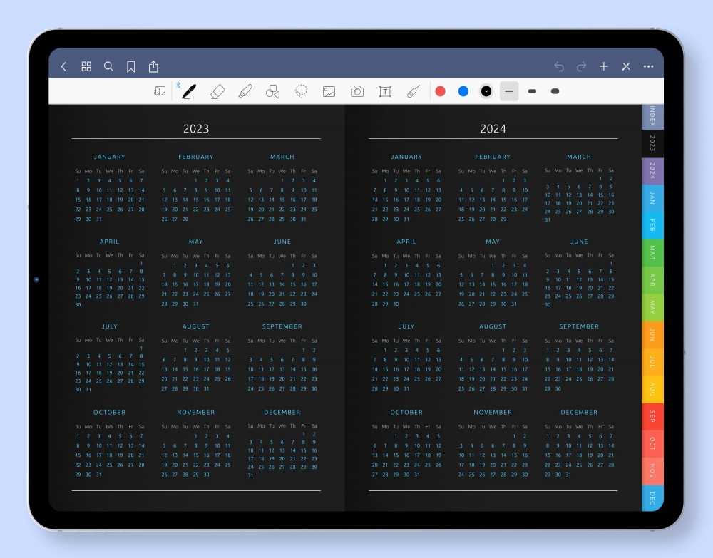Select the Text insertion tool
Screen dimensions: 713x558
[385, 91]
